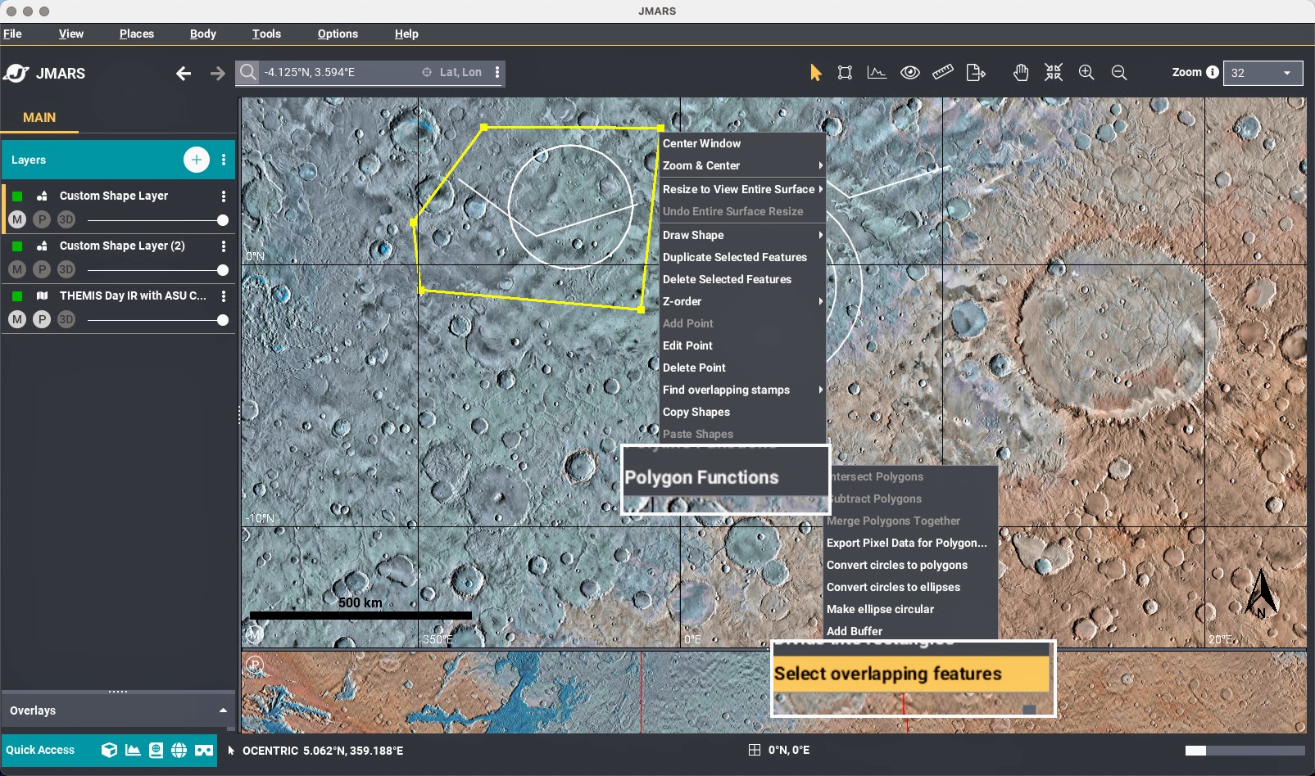Adjust opacity slider handle of THEMIS layer
The image size is (1315, 776).
(222, 320)
